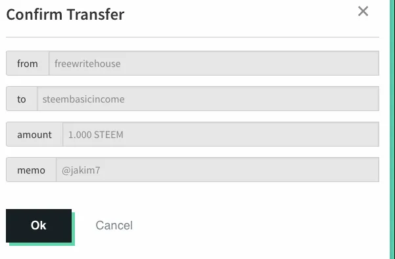This screenshot has width=395, height=259.
Task: Focus the memo input field
Action: [218, 170]
